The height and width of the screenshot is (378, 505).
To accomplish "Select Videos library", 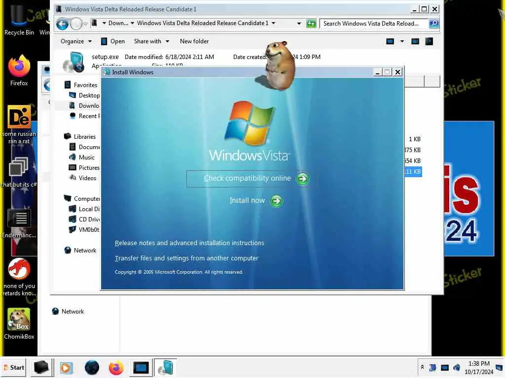I will [83, 178].
